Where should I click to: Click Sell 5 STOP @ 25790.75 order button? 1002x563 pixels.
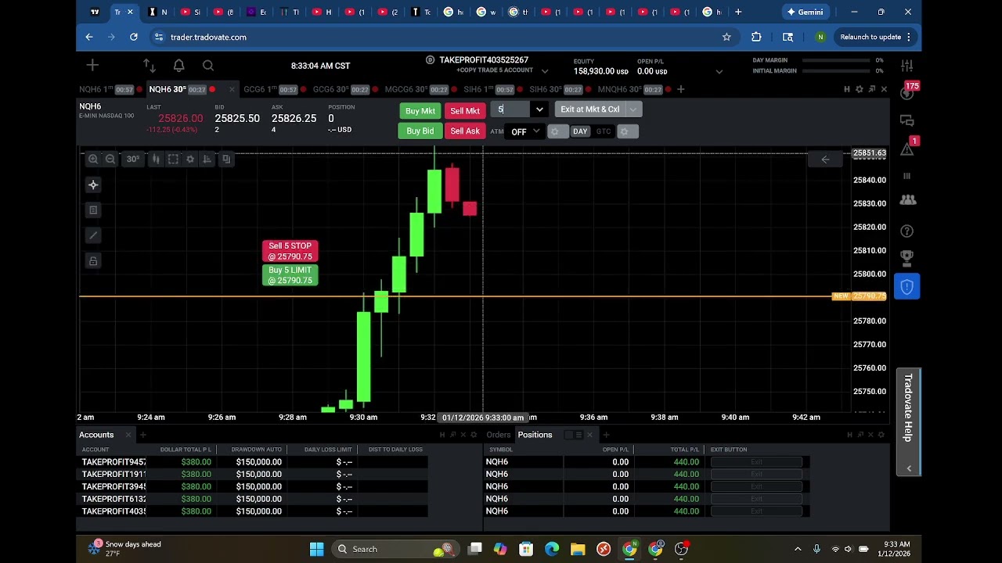(x=290, y=251)
